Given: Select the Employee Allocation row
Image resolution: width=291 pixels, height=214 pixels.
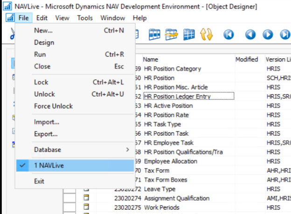Looking at the screenshot, I should point(189,161).
